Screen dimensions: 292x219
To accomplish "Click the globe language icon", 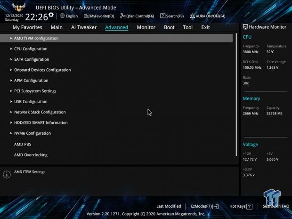I will point(62,16).
